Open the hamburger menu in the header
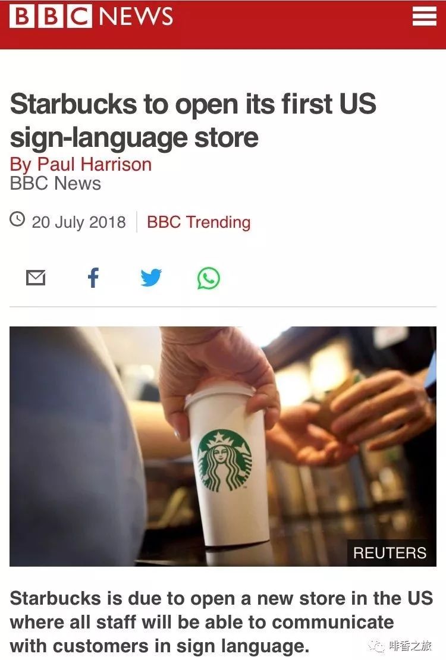Screen dimensions: 446x660 point(423,17)
